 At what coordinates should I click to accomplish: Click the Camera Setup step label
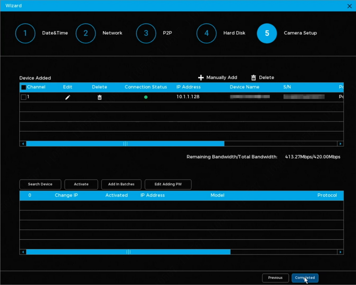coord(300,33)
